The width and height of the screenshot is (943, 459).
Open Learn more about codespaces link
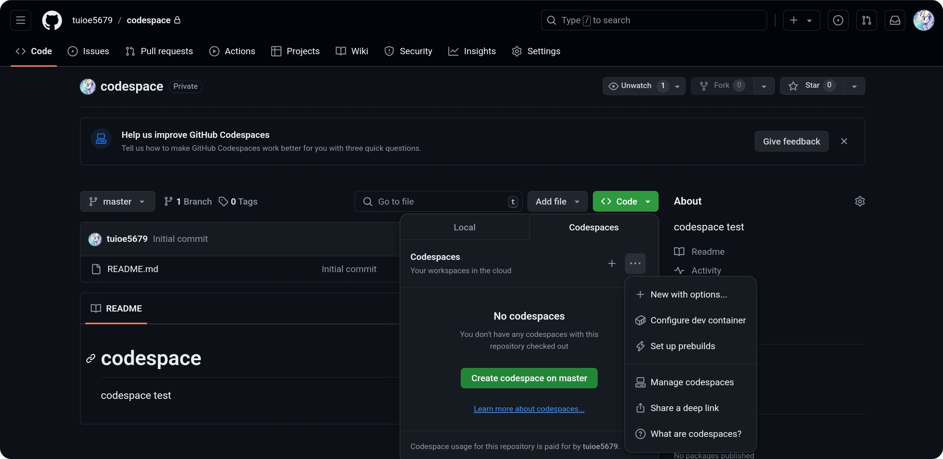529,409
